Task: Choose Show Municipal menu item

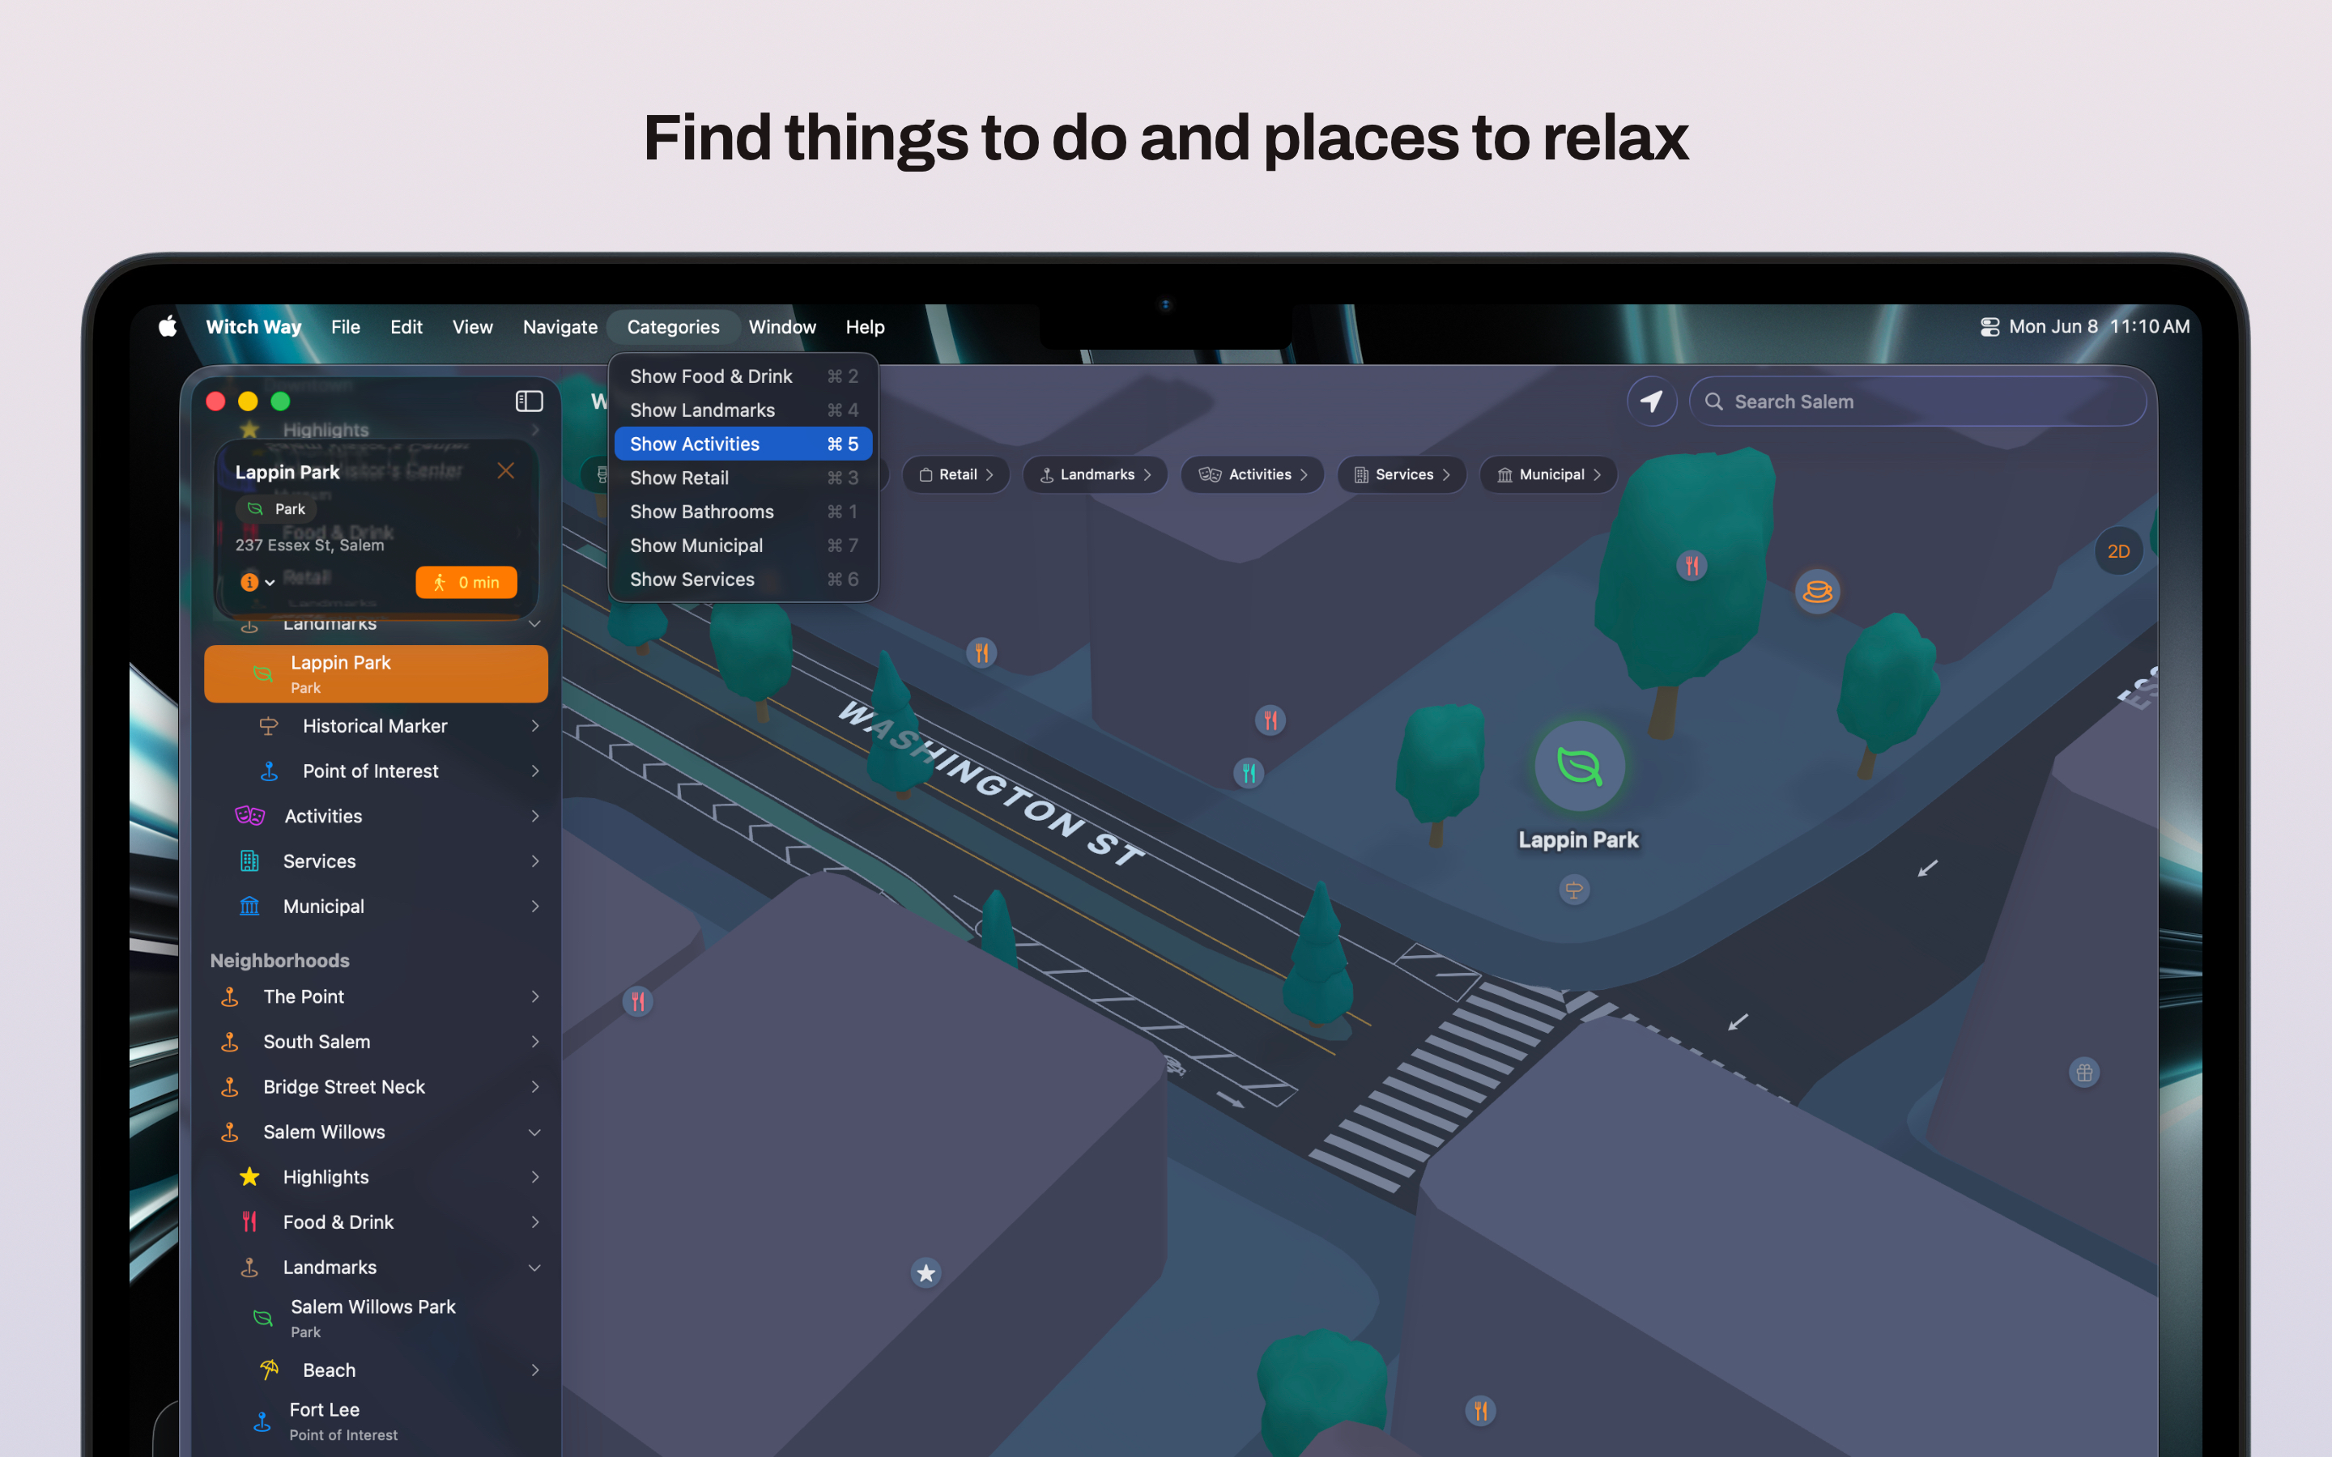Action: 743,545
